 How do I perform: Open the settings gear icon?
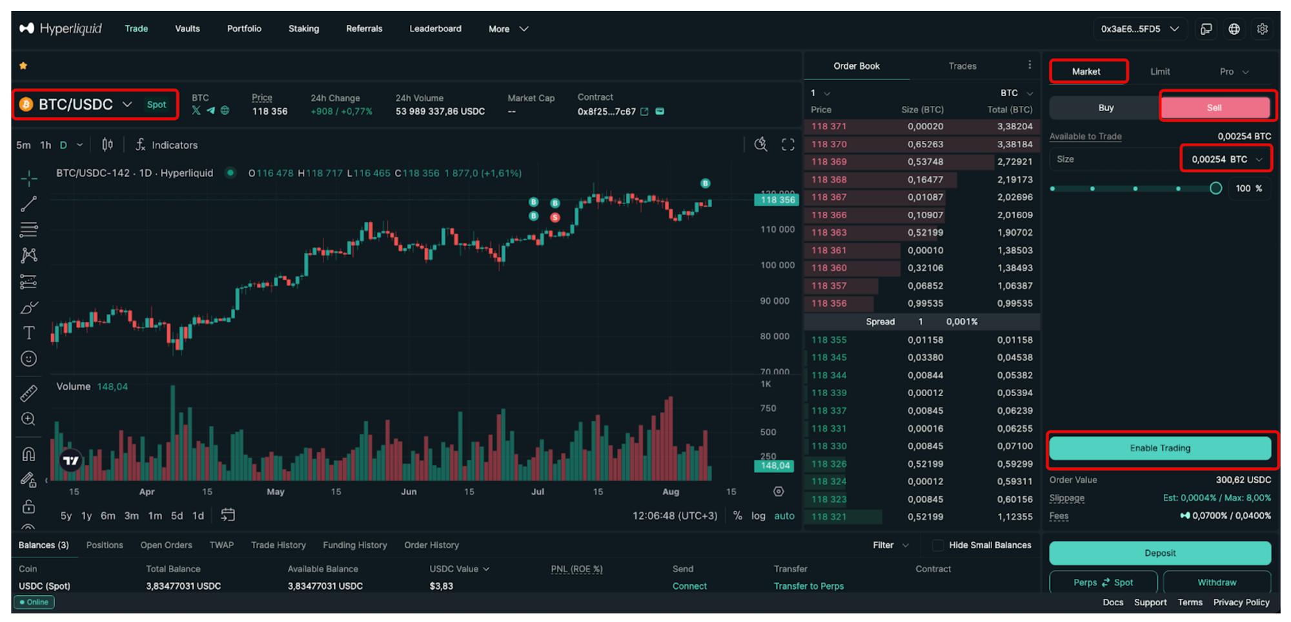click(x=1262, y=29)
